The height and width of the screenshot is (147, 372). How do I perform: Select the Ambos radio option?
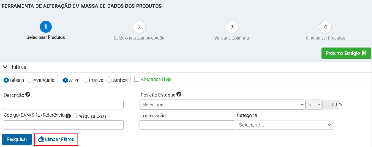(109, 80)
